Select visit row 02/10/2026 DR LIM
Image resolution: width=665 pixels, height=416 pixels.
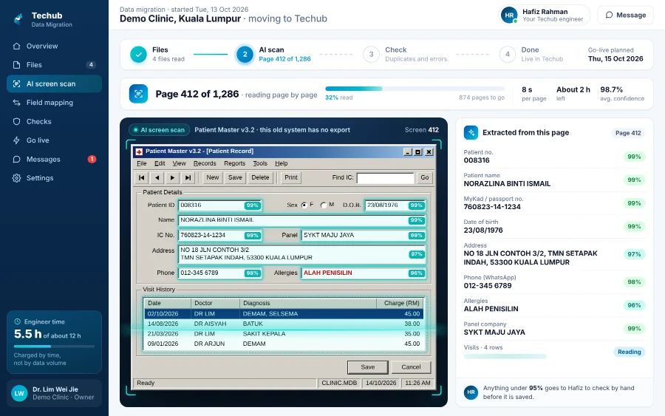click(284, 314)
